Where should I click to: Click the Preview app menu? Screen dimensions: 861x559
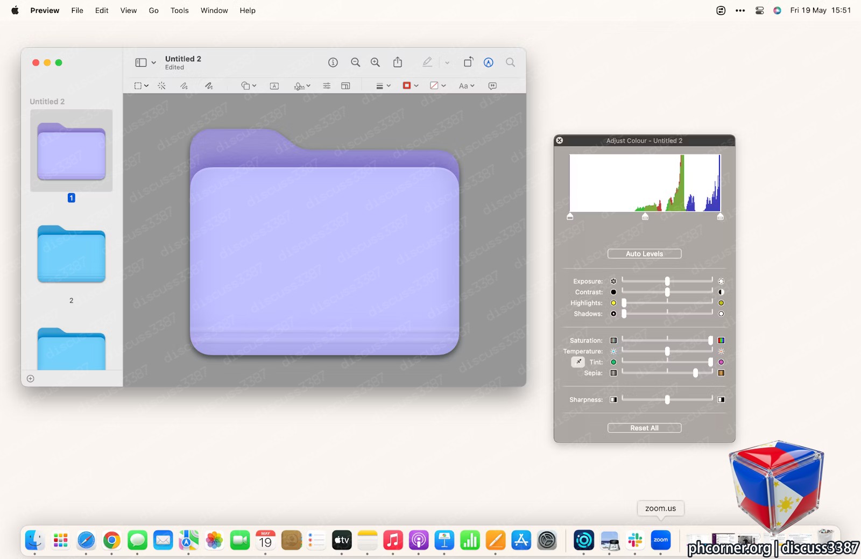(45, 10)
